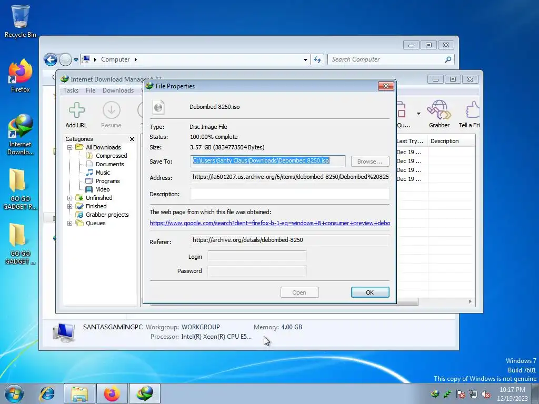Click the muted volume tray icon
The height and width of the screenshot is (404, 539).
click(486, 394)
